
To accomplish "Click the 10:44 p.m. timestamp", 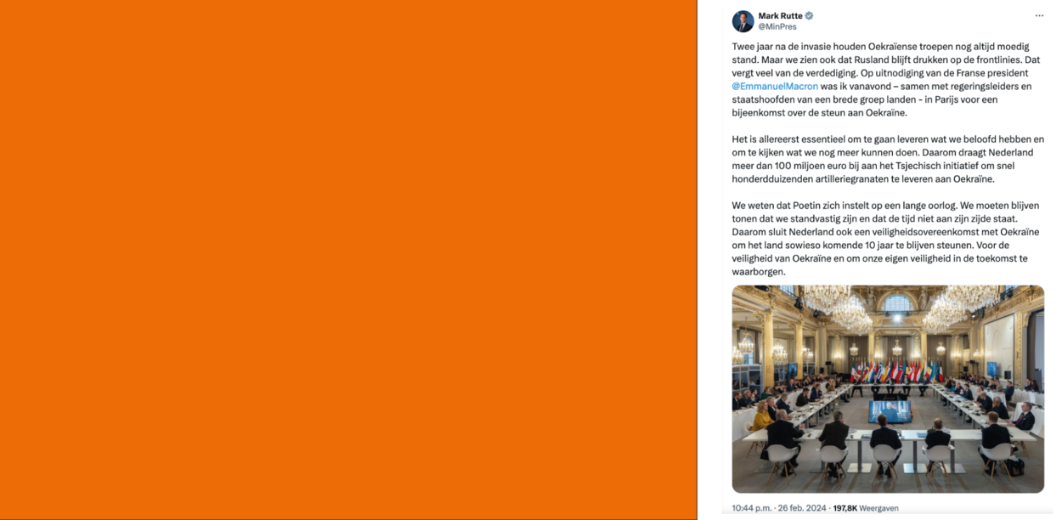I will pos(752,508).
